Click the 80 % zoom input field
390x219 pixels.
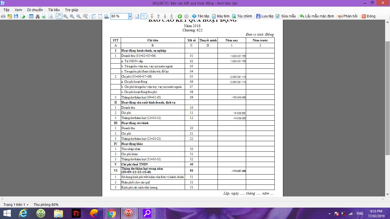tap(119, 16)
